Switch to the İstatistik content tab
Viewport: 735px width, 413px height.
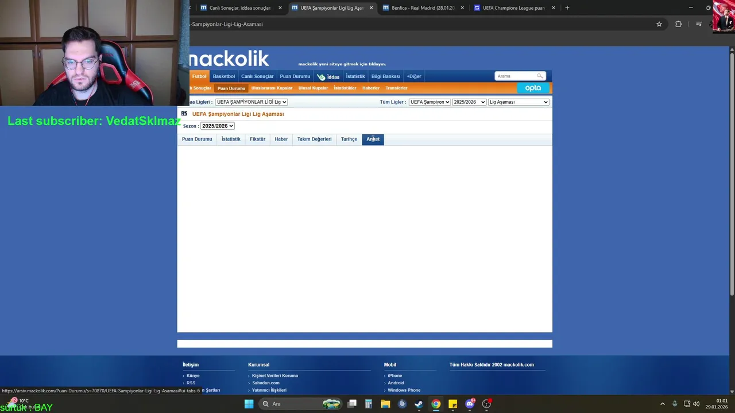[231, 139]
